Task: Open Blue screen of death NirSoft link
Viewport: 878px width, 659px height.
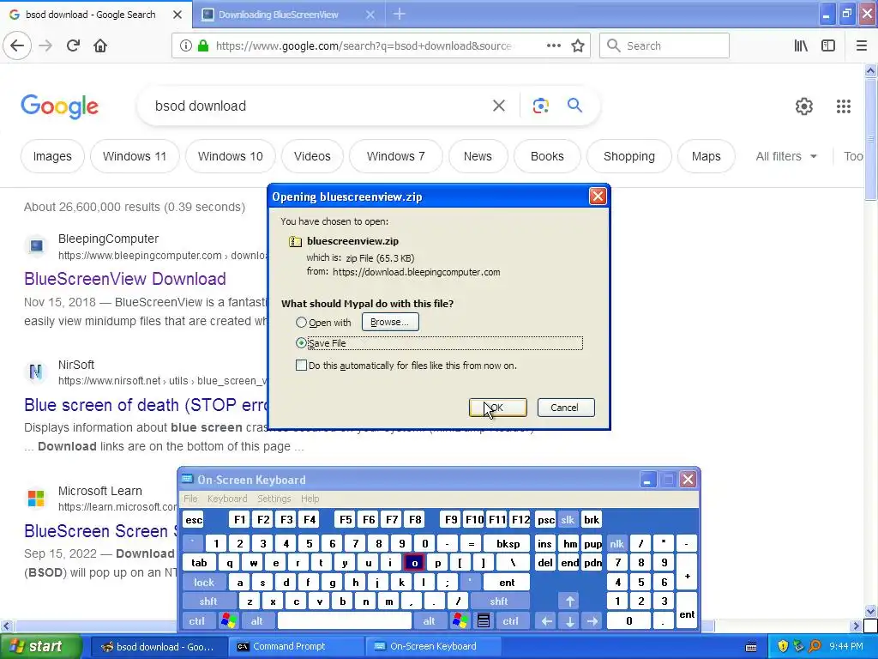Action: (x=146, y=405)
